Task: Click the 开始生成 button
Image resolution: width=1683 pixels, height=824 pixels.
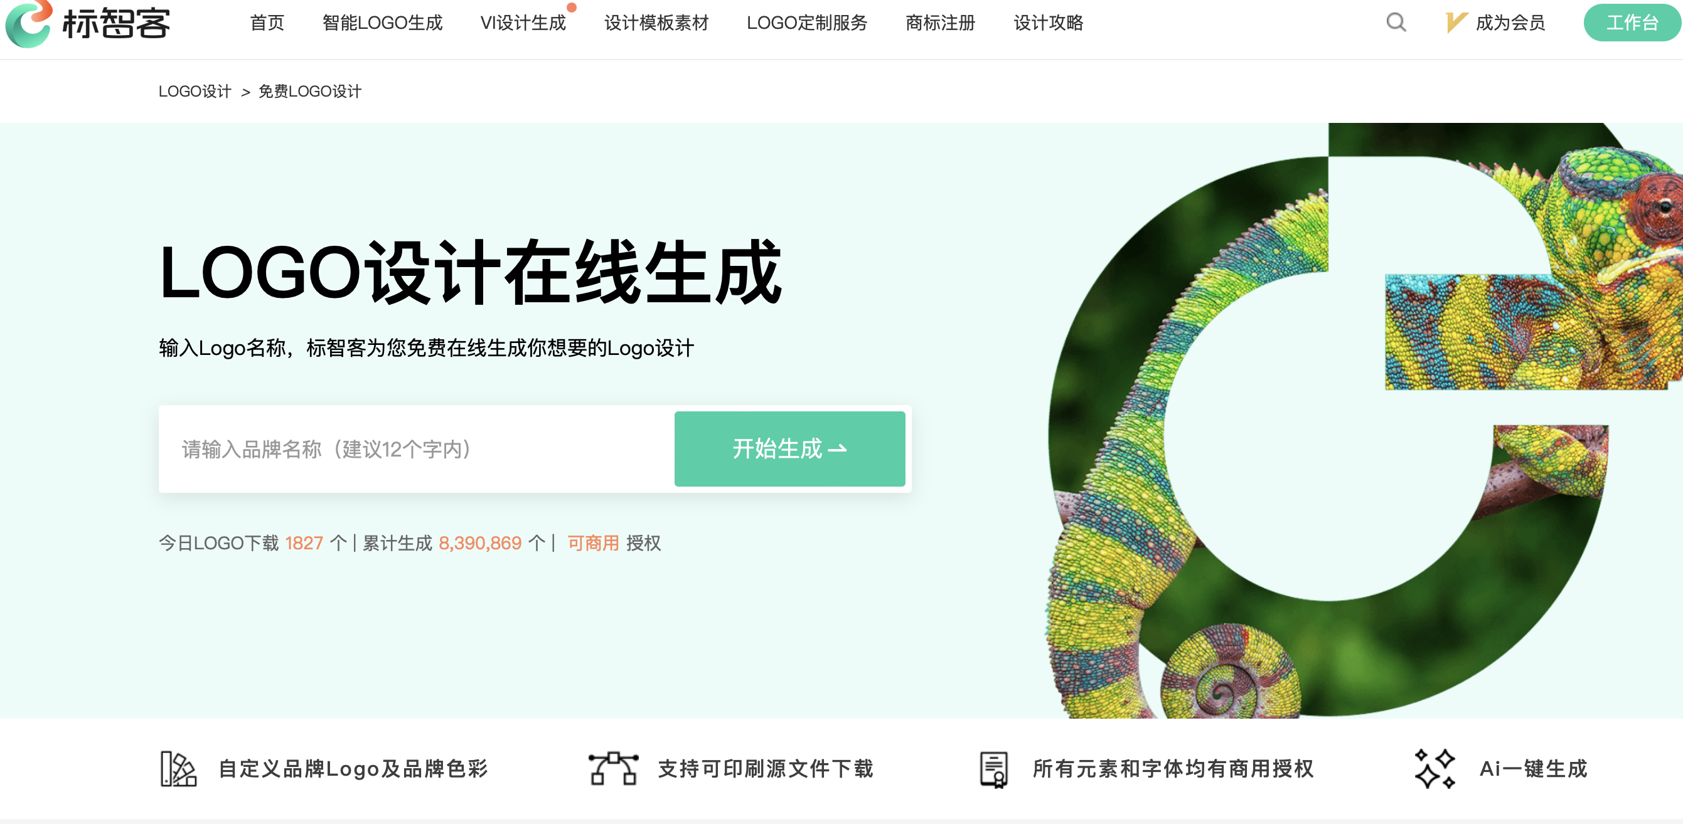Action: pos(789,448)
